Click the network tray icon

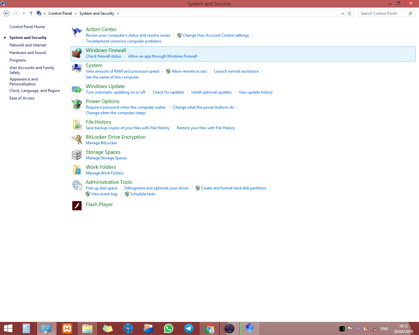tap(373, 329)
